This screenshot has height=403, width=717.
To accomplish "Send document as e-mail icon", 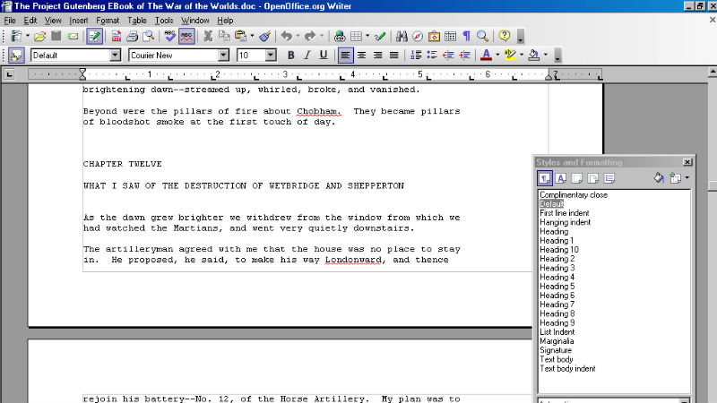I will point(73,36).
